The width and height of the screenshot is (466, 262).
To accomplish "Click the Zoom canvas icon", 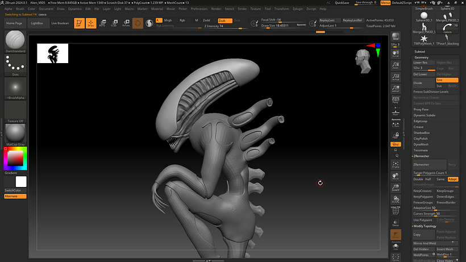I will coord(396,65).
